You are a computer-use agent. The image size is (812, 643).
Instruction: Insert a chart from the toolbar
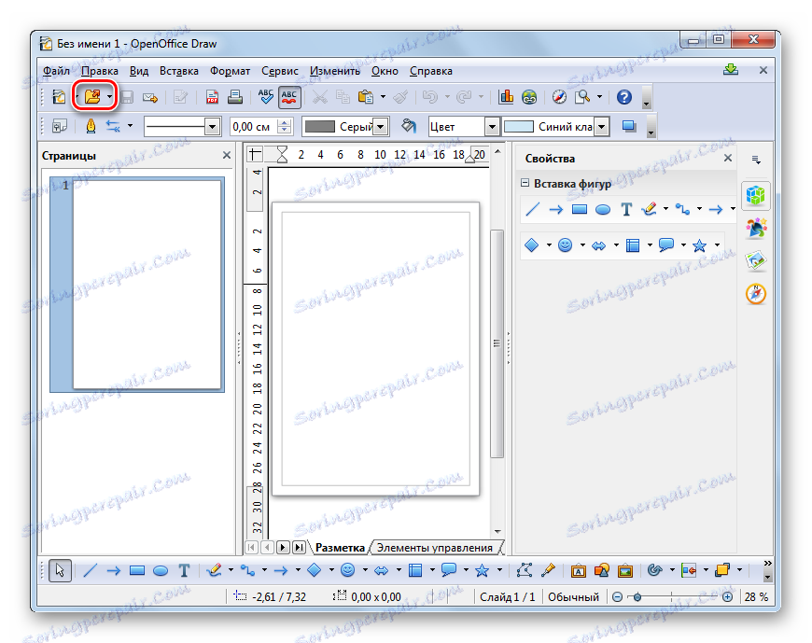point(506,97)
